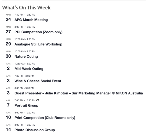146x136 pixels.
Task: Open the Portrait Group event
Action: [x=26, y=105]
